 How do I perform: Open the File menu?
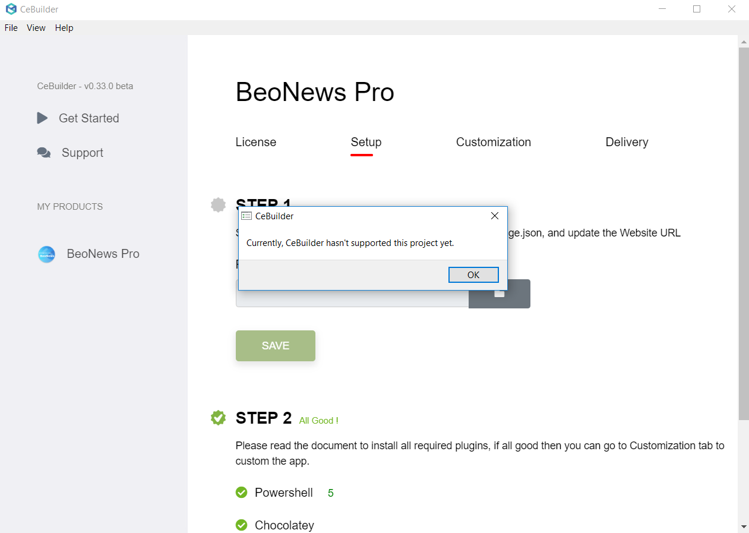[11, 28]
